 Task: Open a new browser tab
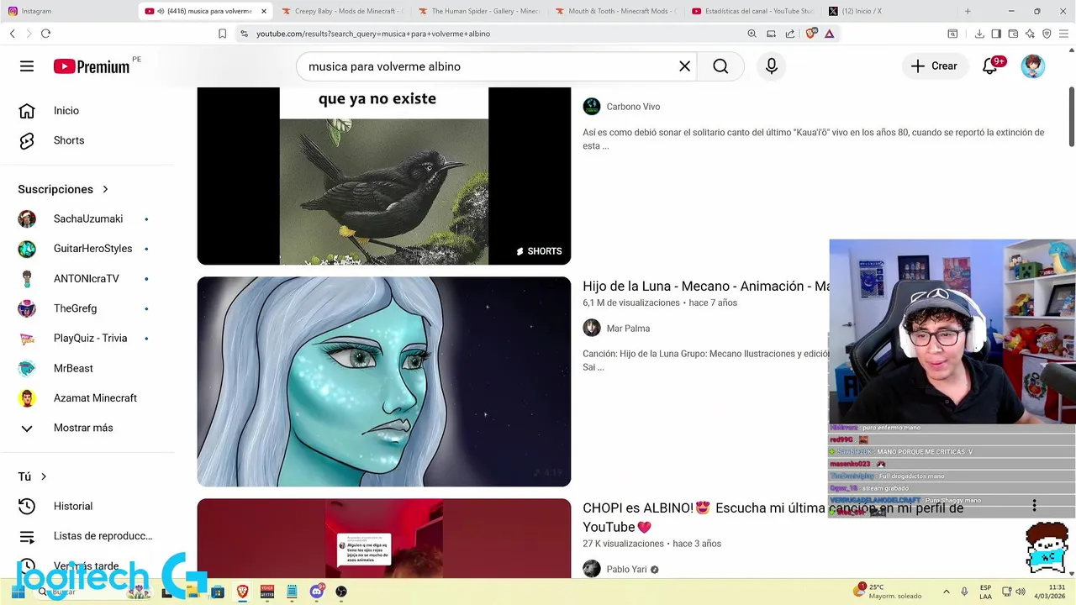968,11
